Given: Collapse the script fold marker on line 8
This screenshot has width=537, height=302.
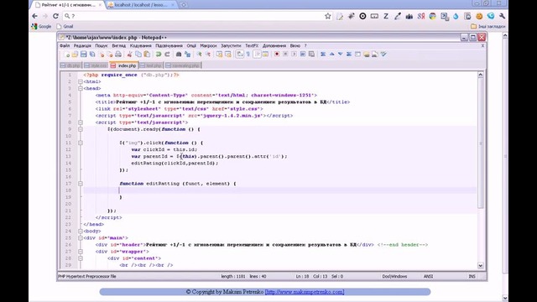Looking at the screenshot, I should pyautogui.click(x=81, y=122).
